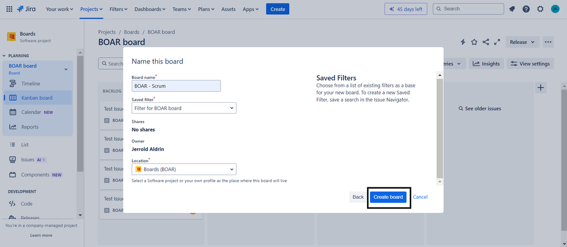Open the Apps menu
The height and width of the screenshot is (247, 567).
pyautogui.click(x=251, y=9)
